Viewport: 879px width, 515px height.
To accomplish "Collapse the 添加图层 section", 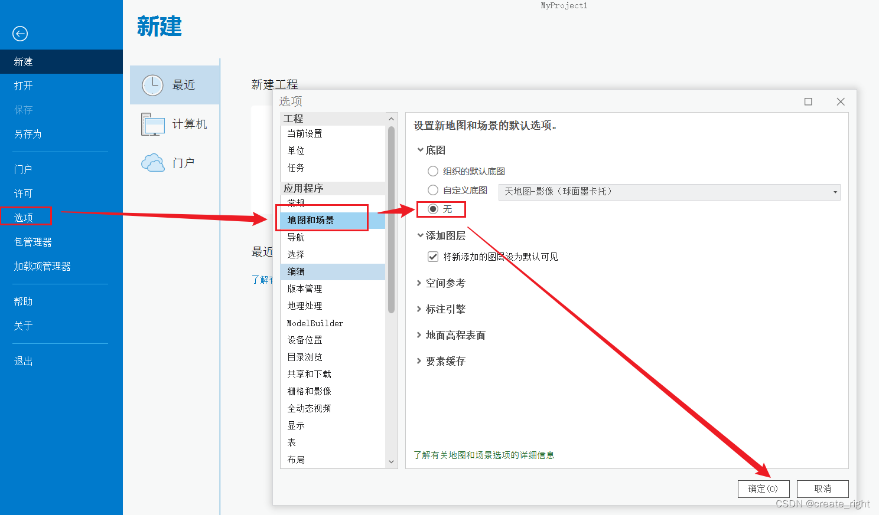I will pyautogui.click(x=420, y=235).
